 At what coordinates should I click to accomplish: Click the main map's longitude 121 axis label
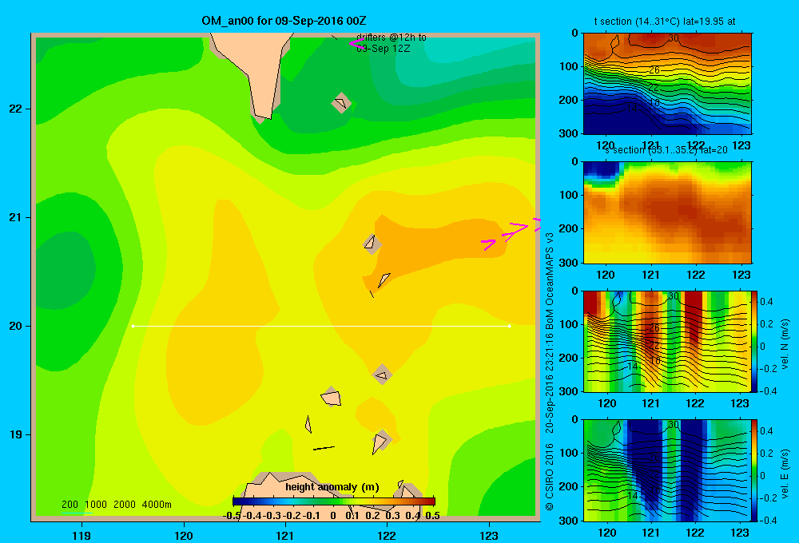point(285,535)
